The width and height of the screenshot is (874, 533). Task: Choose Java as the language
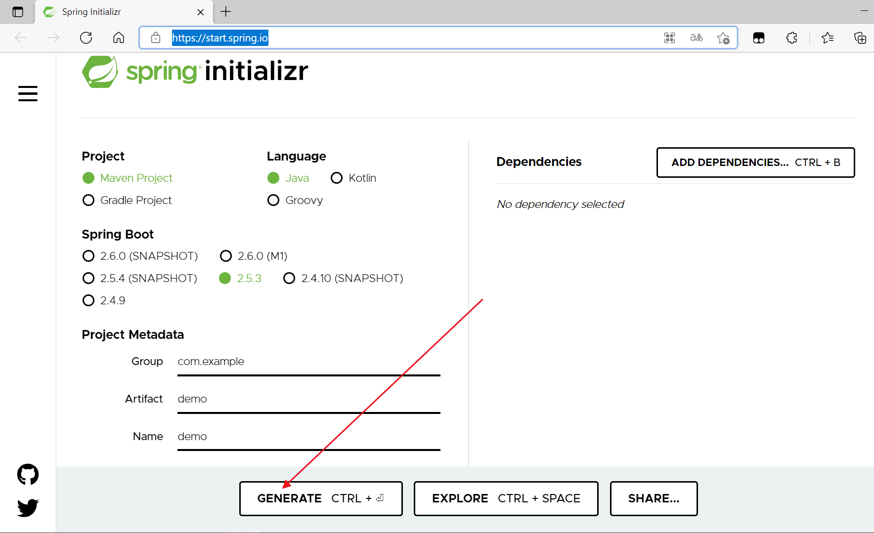(x=288, y=178)
